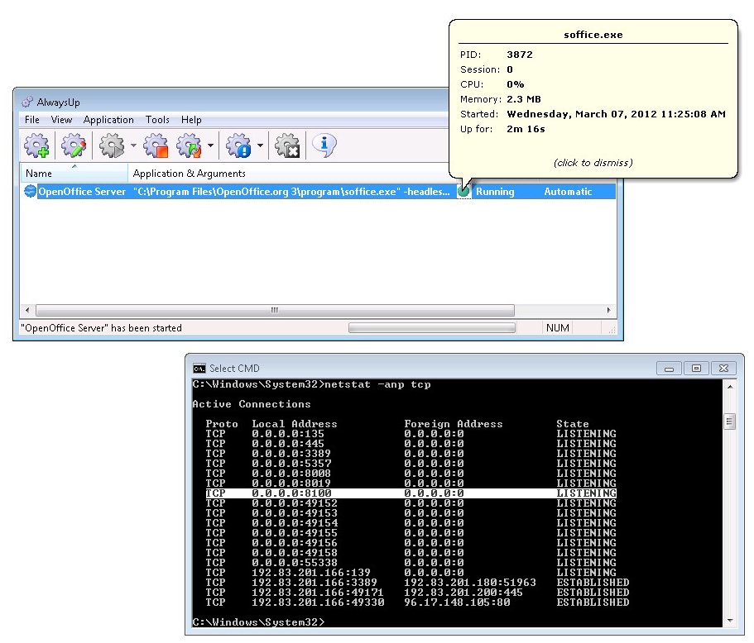Image resolution: width=754 pixels, height=643 pixels.
Task: Click the Edit Application gear icon with pencil
Action: (74, 145)
